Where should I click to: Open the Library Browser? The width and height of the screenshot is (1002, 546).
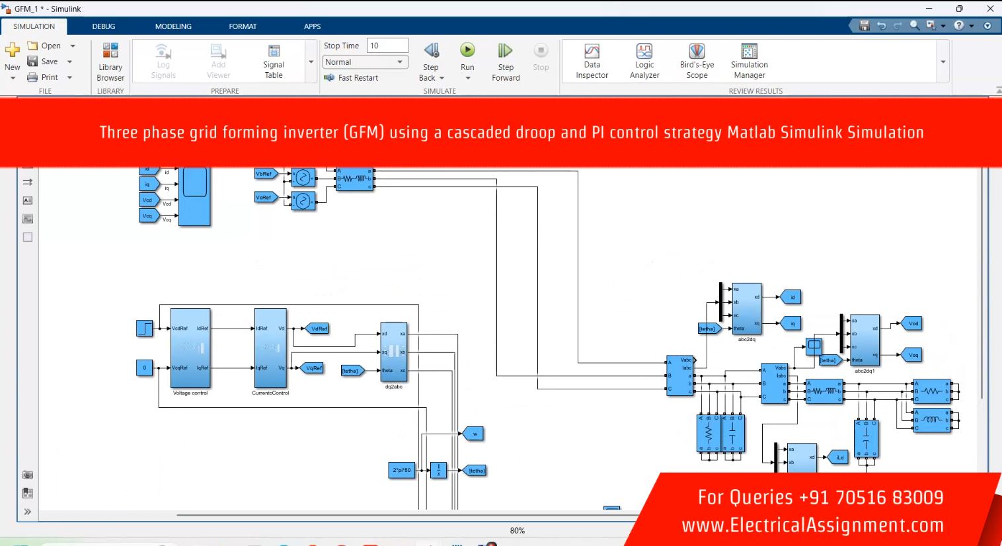point(110,61)
